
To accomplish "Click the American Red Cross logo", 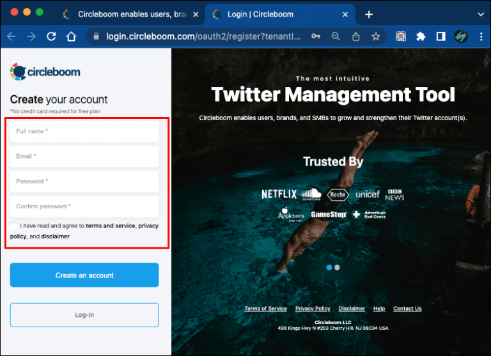I will pyautogui.click(x=369, y=215).
